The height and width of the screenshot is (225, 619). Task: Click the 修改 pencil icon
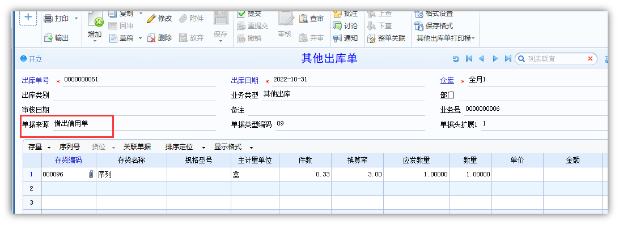(151, 19)
